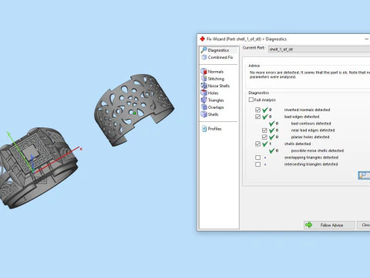Select the Triangles fix icon
Viewport: 370px width, 278px height.
tap(203, 100)
